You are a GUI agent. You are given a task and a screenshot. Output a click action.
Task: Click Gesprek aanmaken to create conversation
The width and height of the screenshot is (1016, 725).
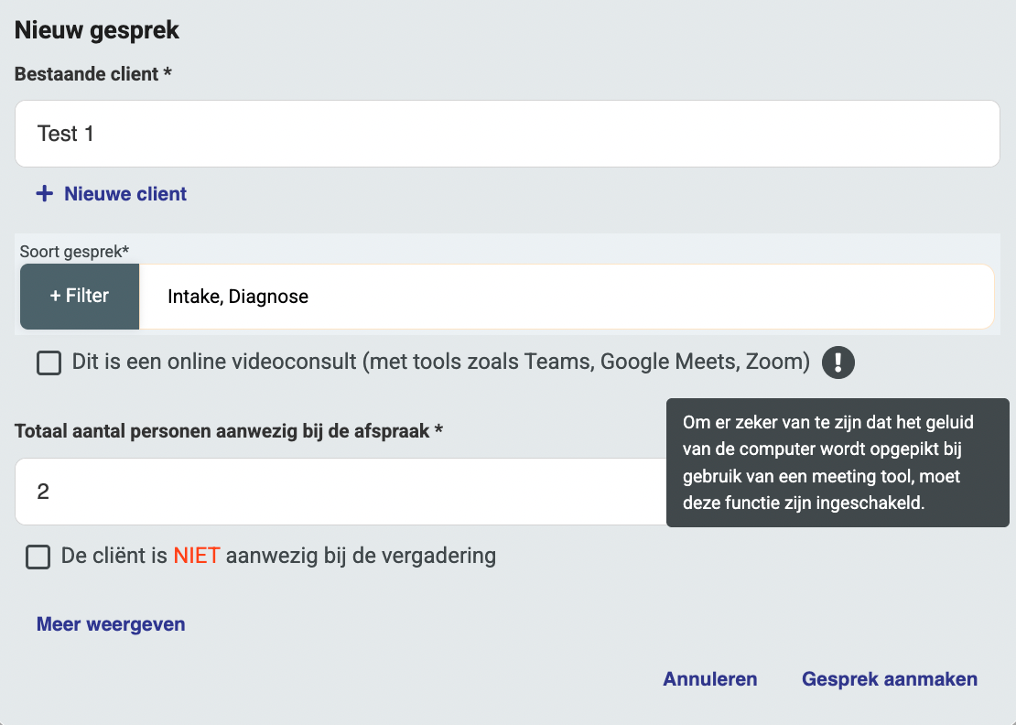[x=890, y=679]
